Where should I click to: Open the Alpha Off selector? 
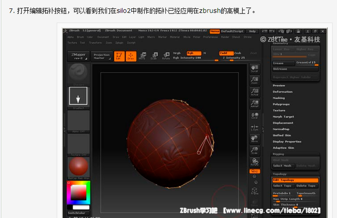click(x=79, y=121)
